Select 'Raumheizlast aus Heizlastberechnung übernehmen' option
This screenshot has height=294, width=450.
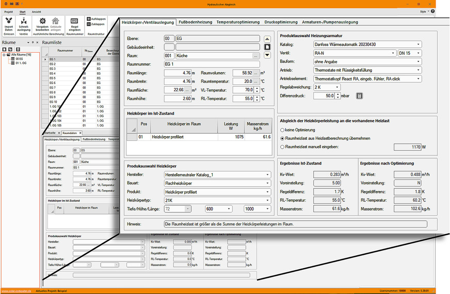coord(282,139)
